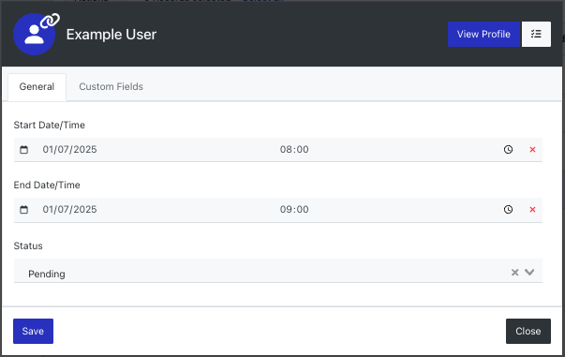Expand the Status dropdown chevron
The width and height of the screenshot is (565, 357).
coord(529,272)
